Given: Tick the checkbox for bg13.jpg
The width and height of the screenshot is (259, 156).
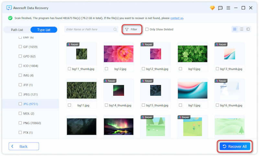Looking at the screenshot, I should click(181, 105).
